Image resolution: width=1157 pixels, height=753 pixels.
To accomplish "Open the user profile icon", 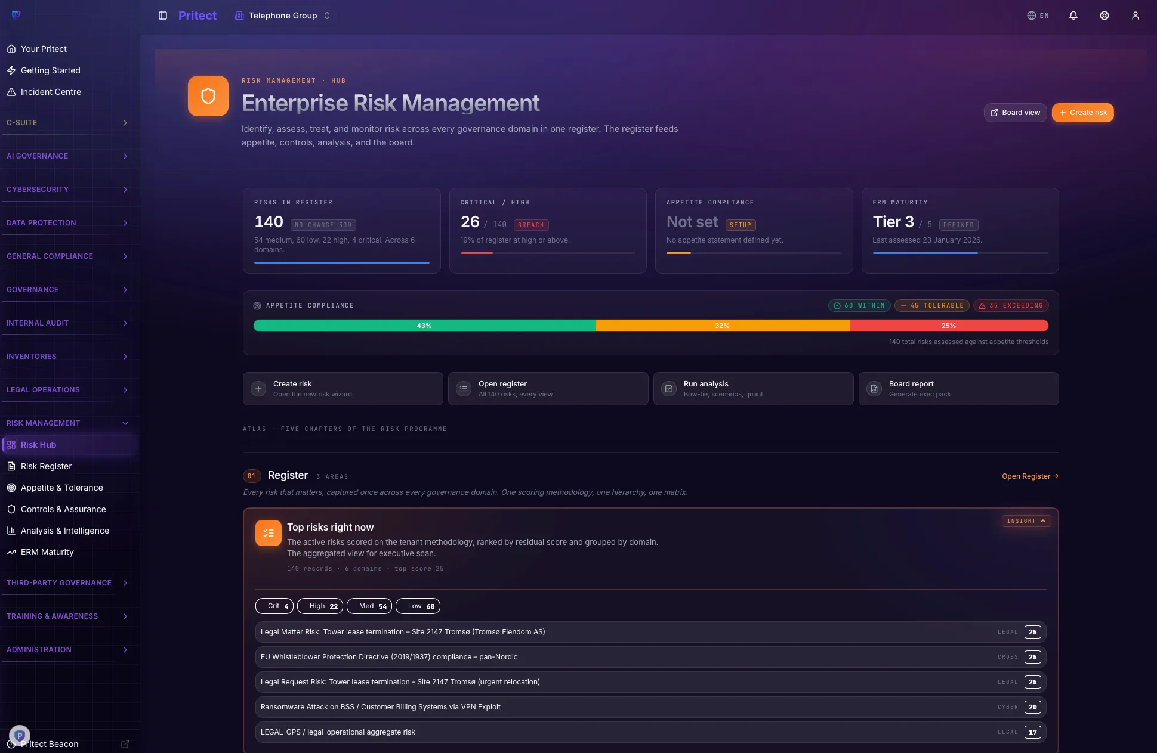I will (x=1136, y=16).
